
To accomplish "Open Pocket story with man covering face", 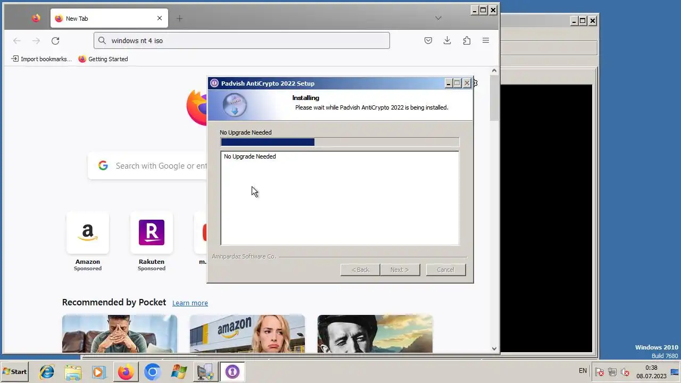I will tap(120, 334).
